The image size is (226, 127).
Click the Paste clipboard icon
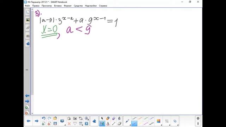point(69,119)
